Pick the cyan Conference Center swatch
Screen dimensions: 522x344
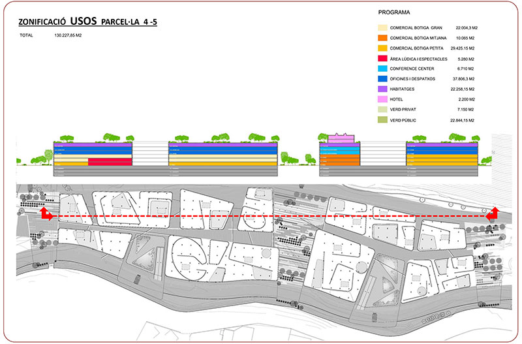tap(382, 69)
